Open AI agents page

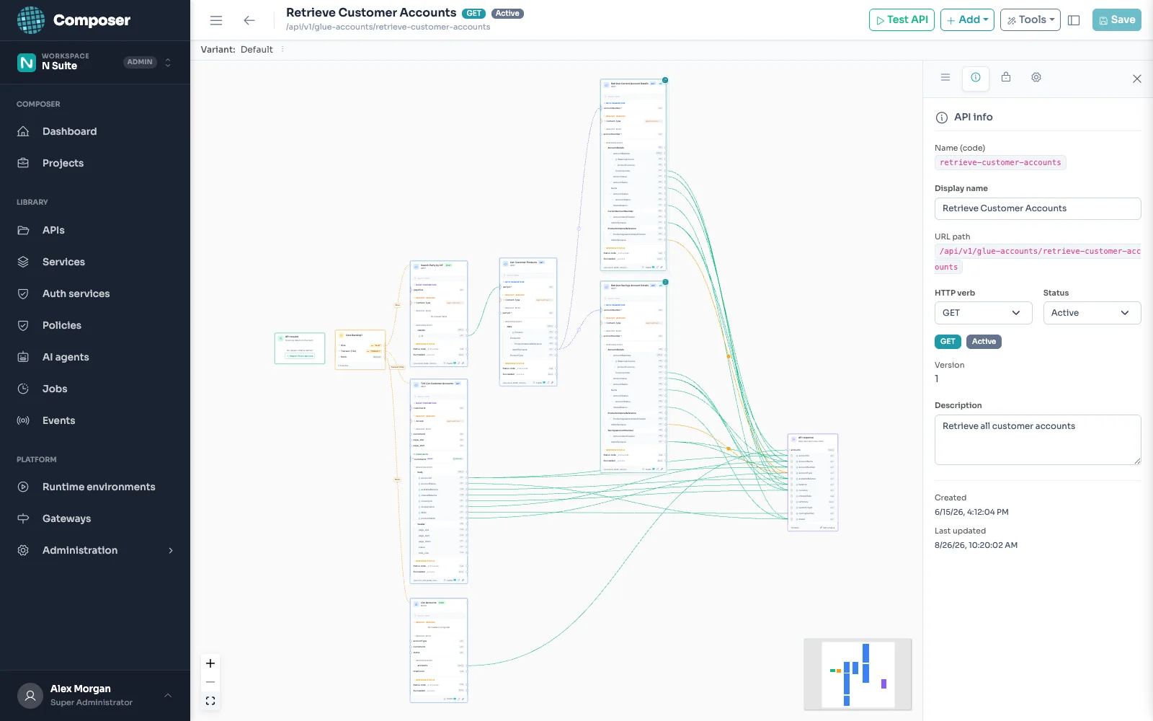[x=66, y=357]
